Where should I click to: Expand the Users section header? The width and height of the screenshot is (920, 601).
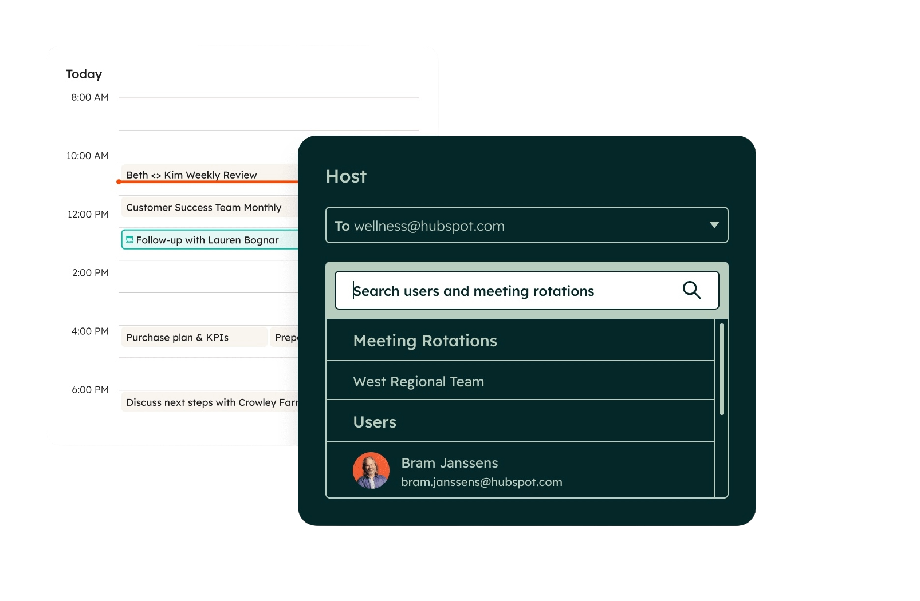(375, 422)
